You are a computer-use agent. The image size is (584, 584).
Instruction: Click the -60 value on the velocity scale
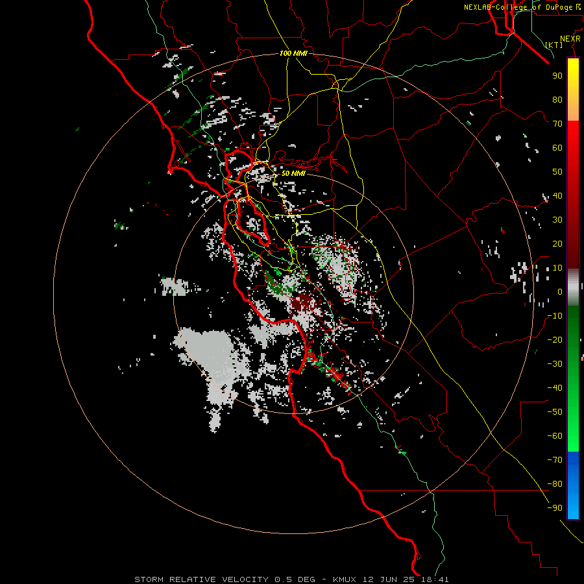pyautogui.click(x=555, y=436)
